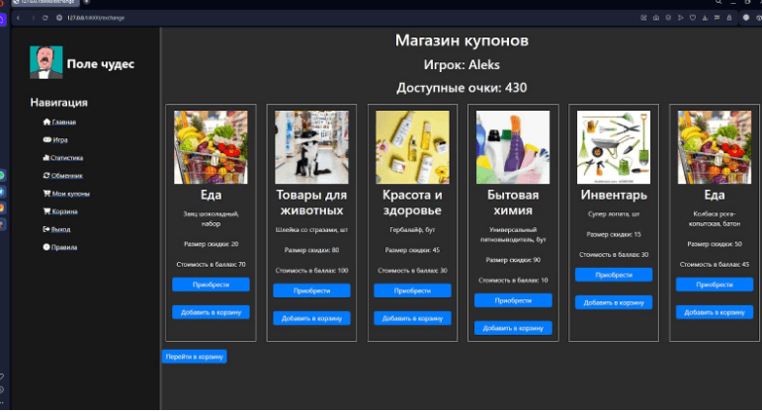The width and height of the screenshot is (762, 412).
Task: Click the Поле чудес title
Action: pos(100,63)
